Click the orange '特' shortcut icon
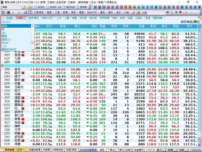This screenshot has width=202, height=152. click(x=126, y=7)
